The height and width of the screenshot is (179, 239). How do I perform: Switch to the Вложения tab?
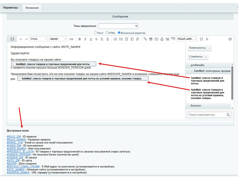pyautogui.click(x=32, y=8)
